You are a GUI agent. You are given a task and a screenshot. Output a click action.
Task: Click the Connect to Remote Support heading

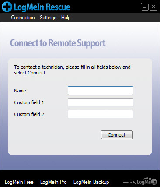tap(58, 43)
